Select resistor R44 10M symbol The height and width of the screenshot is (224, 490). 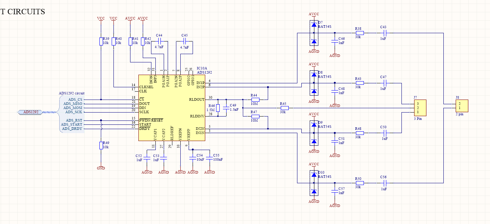[255, 99]
